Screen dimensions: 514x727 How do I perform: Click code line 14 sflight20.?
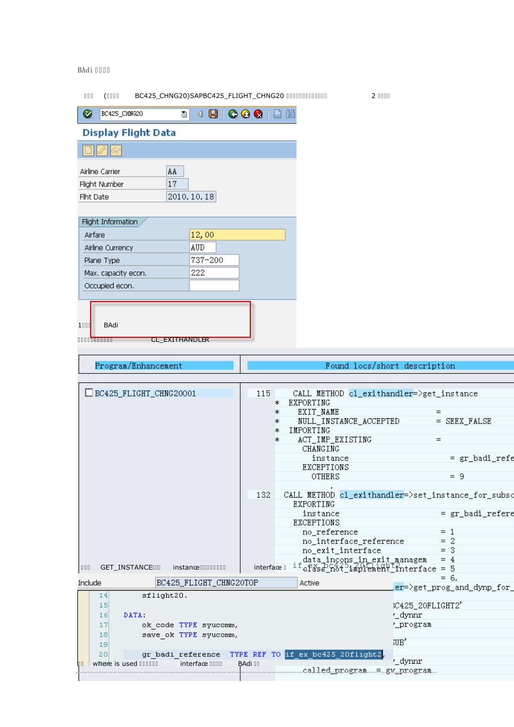(x=164, y=596)
